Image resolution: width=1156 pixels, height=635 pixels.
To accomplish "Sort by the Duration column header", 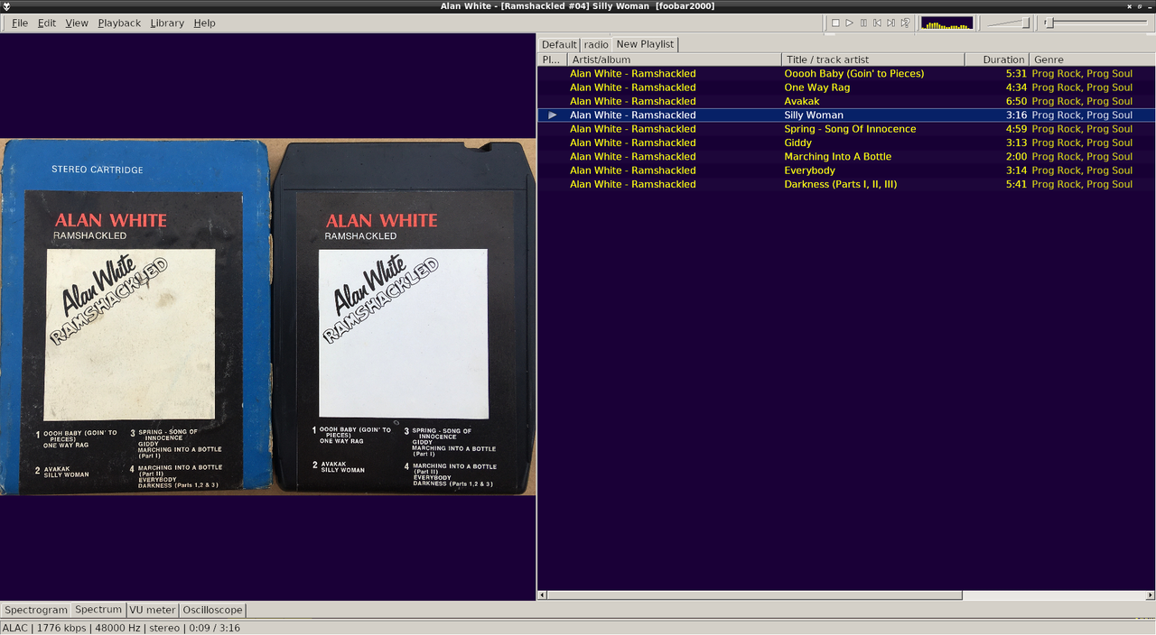I will tap(996, 60).
